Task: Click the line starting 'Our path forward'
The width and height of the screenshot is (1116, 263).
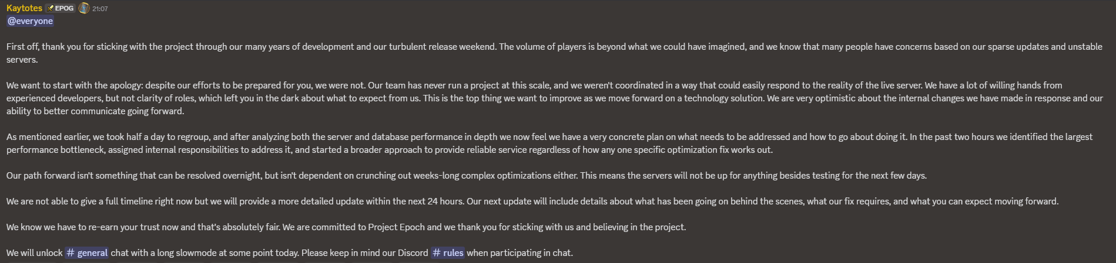Action: (467, 175)
